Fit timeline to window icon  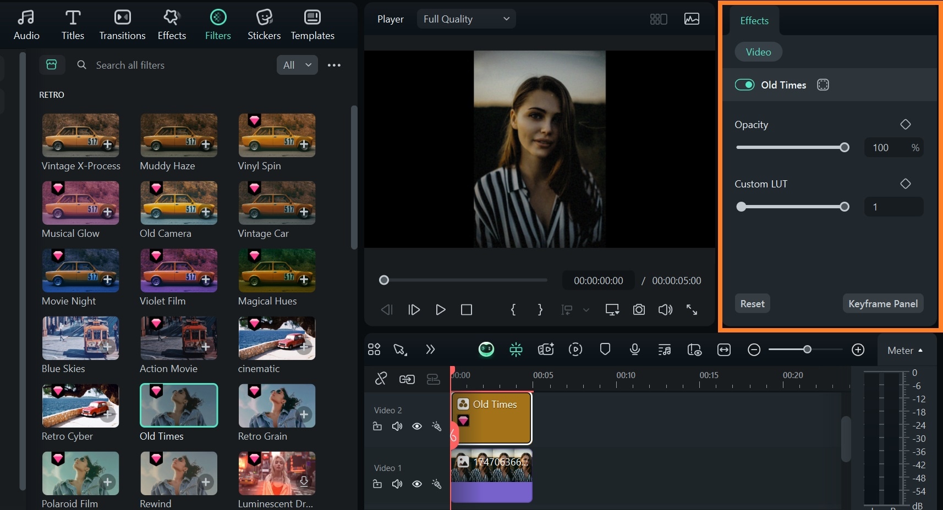(x=724, y=350)
